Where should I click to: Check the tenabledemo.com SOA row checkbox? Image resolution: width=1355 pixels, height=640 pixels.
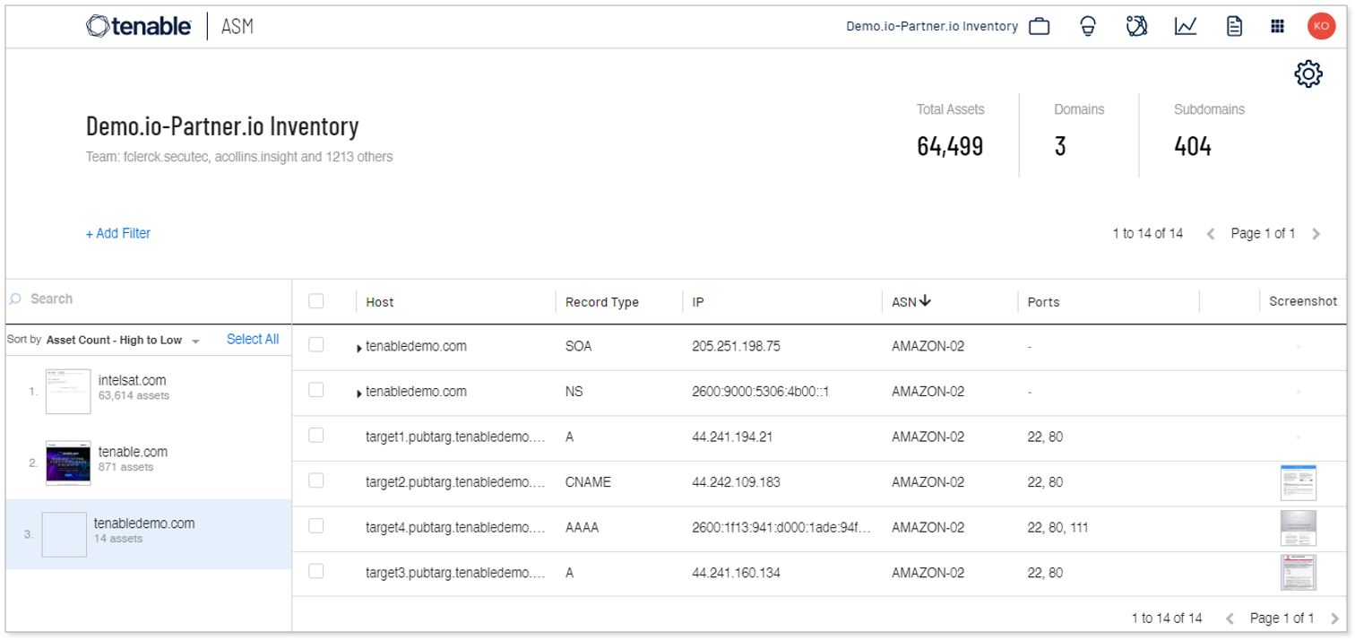pos(315,345)
